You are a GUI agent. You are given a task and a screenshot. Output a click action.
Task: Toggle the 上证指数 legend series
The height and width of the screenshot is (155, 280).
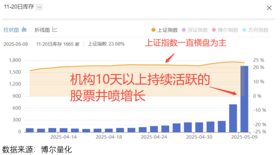pyautogui.click(x=164, y=30)
